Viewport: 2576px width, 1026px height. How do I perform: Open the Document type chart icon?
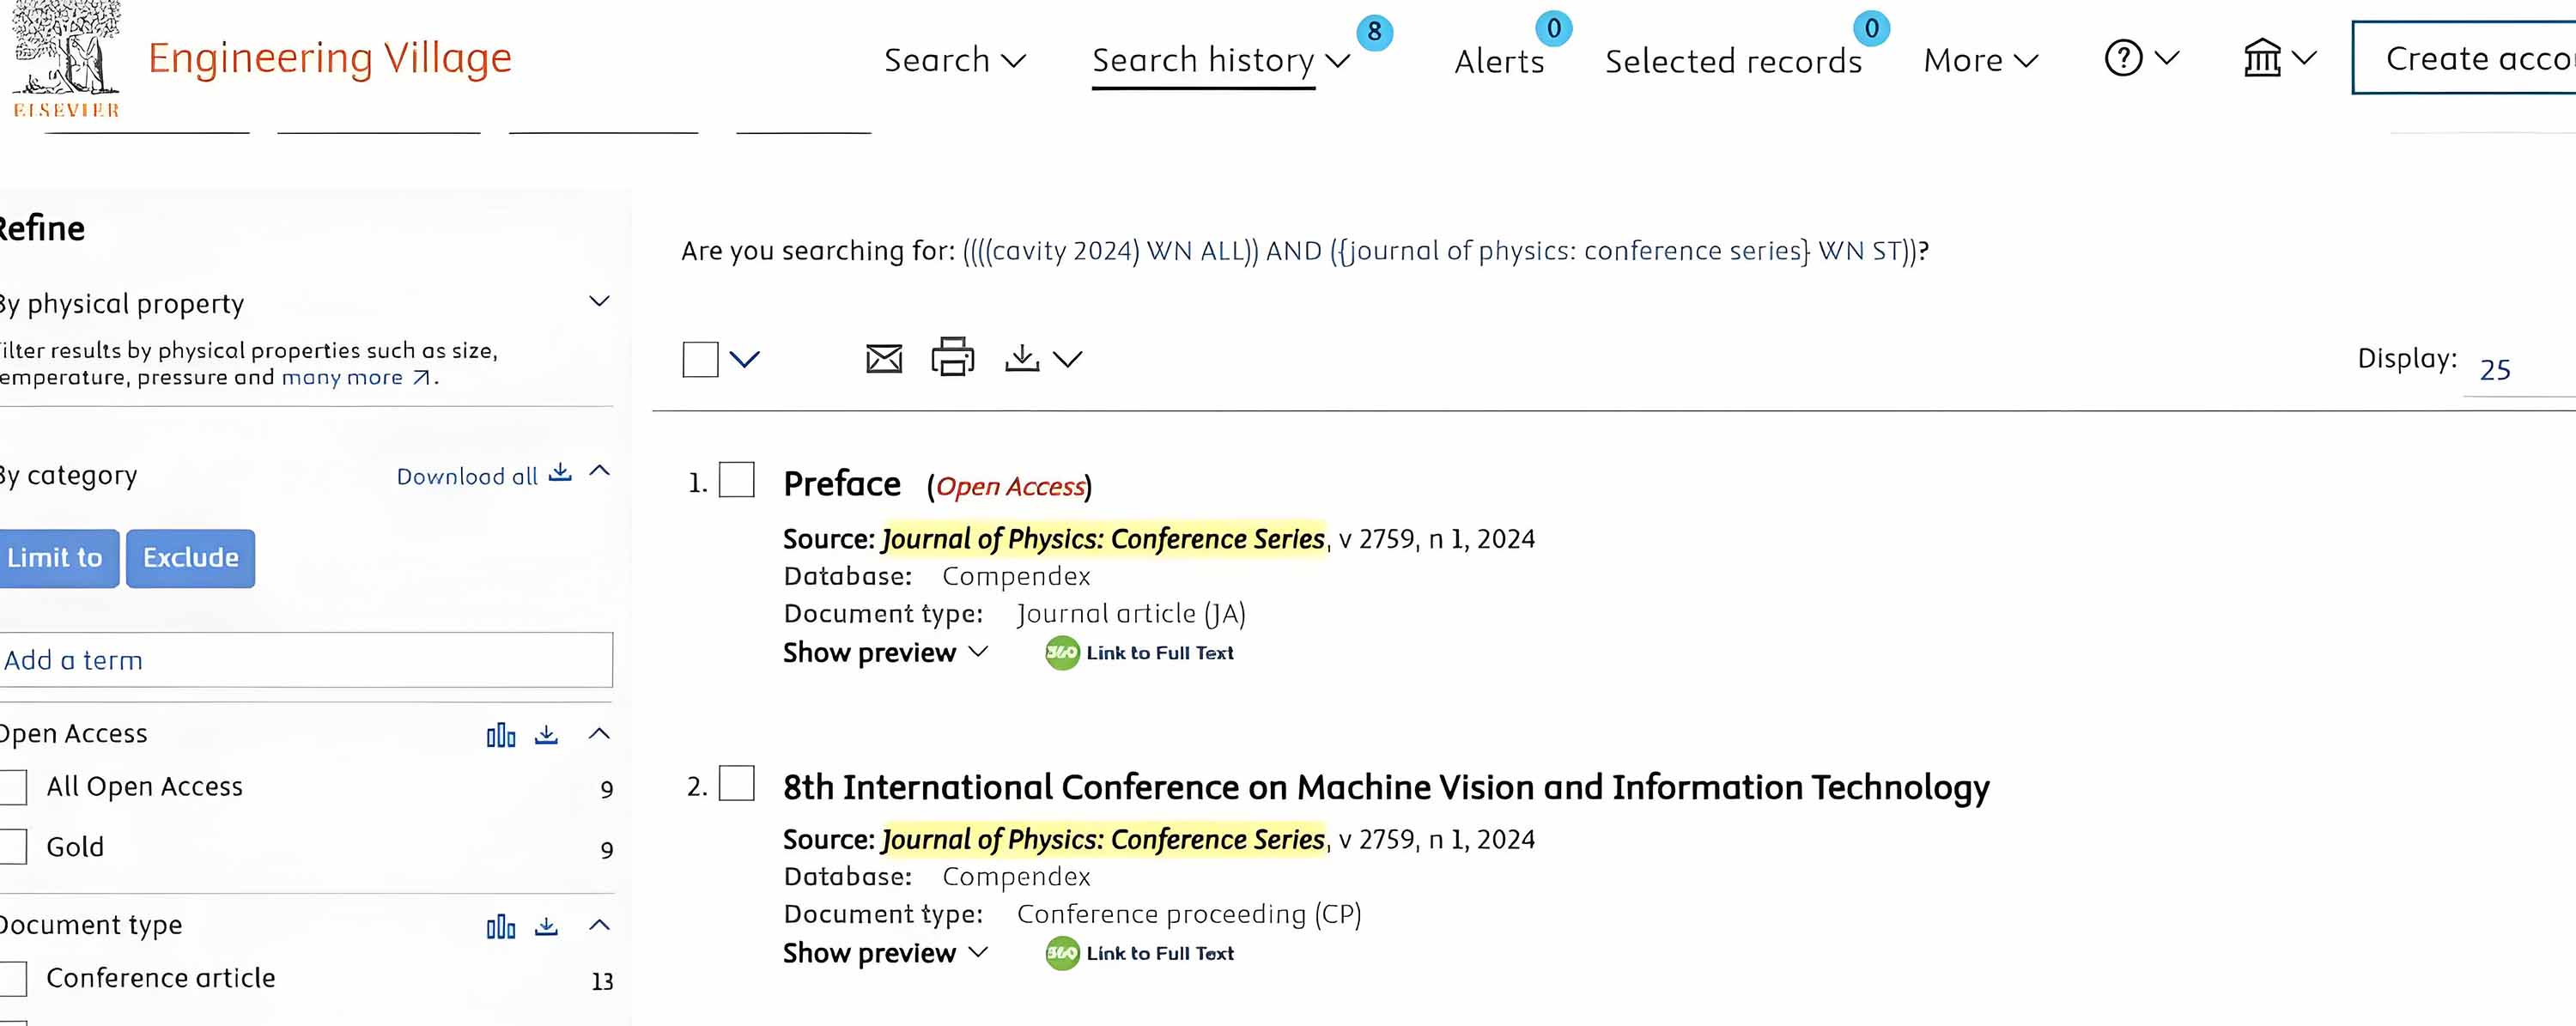coord(501,927)
